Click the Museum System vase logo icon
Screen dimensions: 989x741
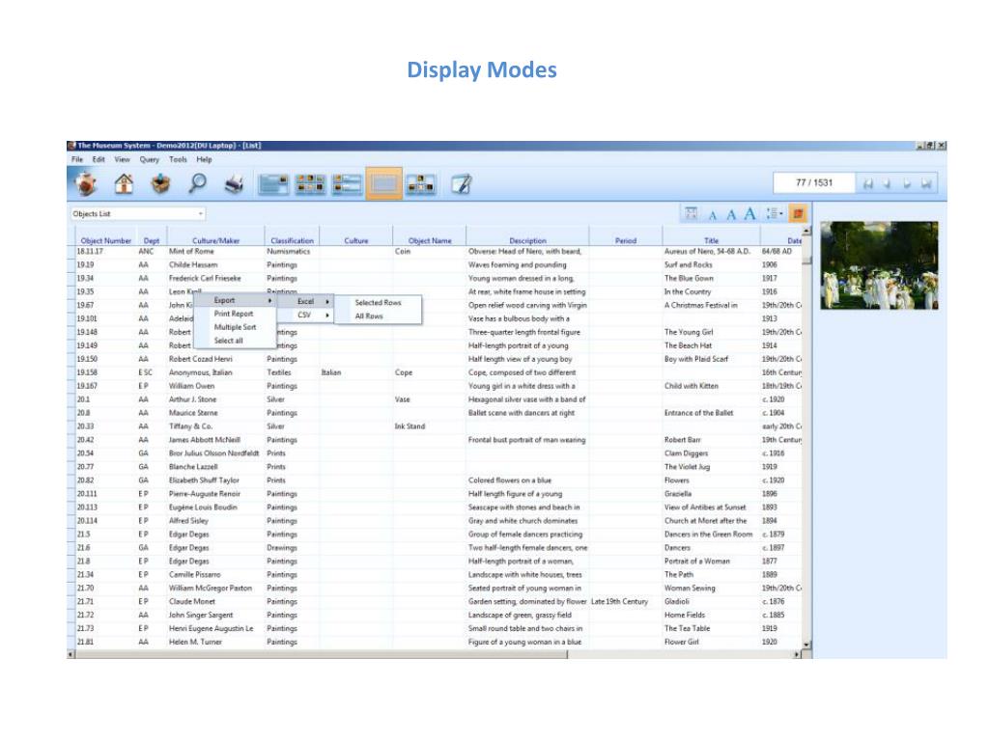(86, 183)
